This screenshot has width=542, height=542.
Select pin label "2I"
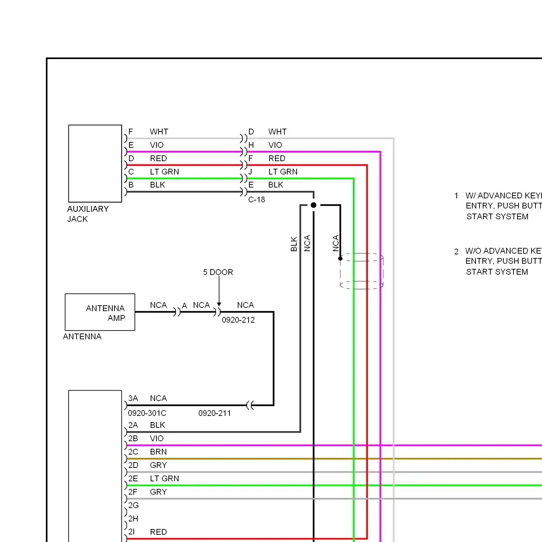132,532
